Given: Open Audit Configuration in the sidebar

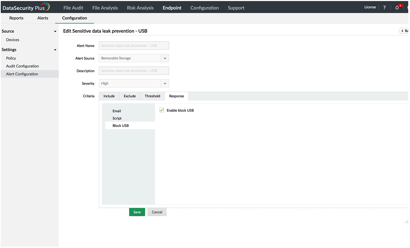Looking at the screenshot, I should pyautogui.click(x=22, y=66).
